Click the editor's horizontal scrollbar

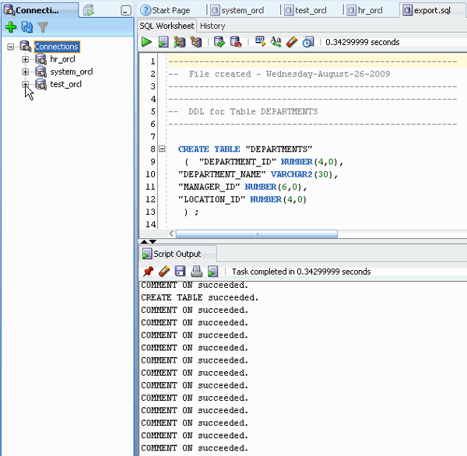click(257, 233)
